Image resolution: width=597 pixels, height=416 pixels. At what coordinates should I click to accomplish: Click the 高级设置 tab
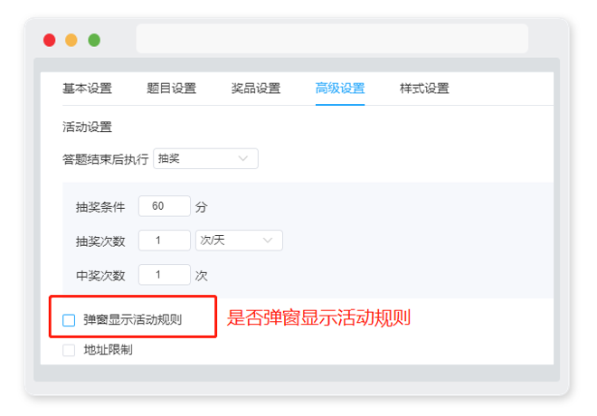(x=340, y=89)
